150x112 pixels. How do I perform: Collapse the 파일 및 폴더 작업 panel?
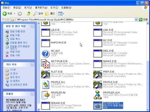point(32,26)
